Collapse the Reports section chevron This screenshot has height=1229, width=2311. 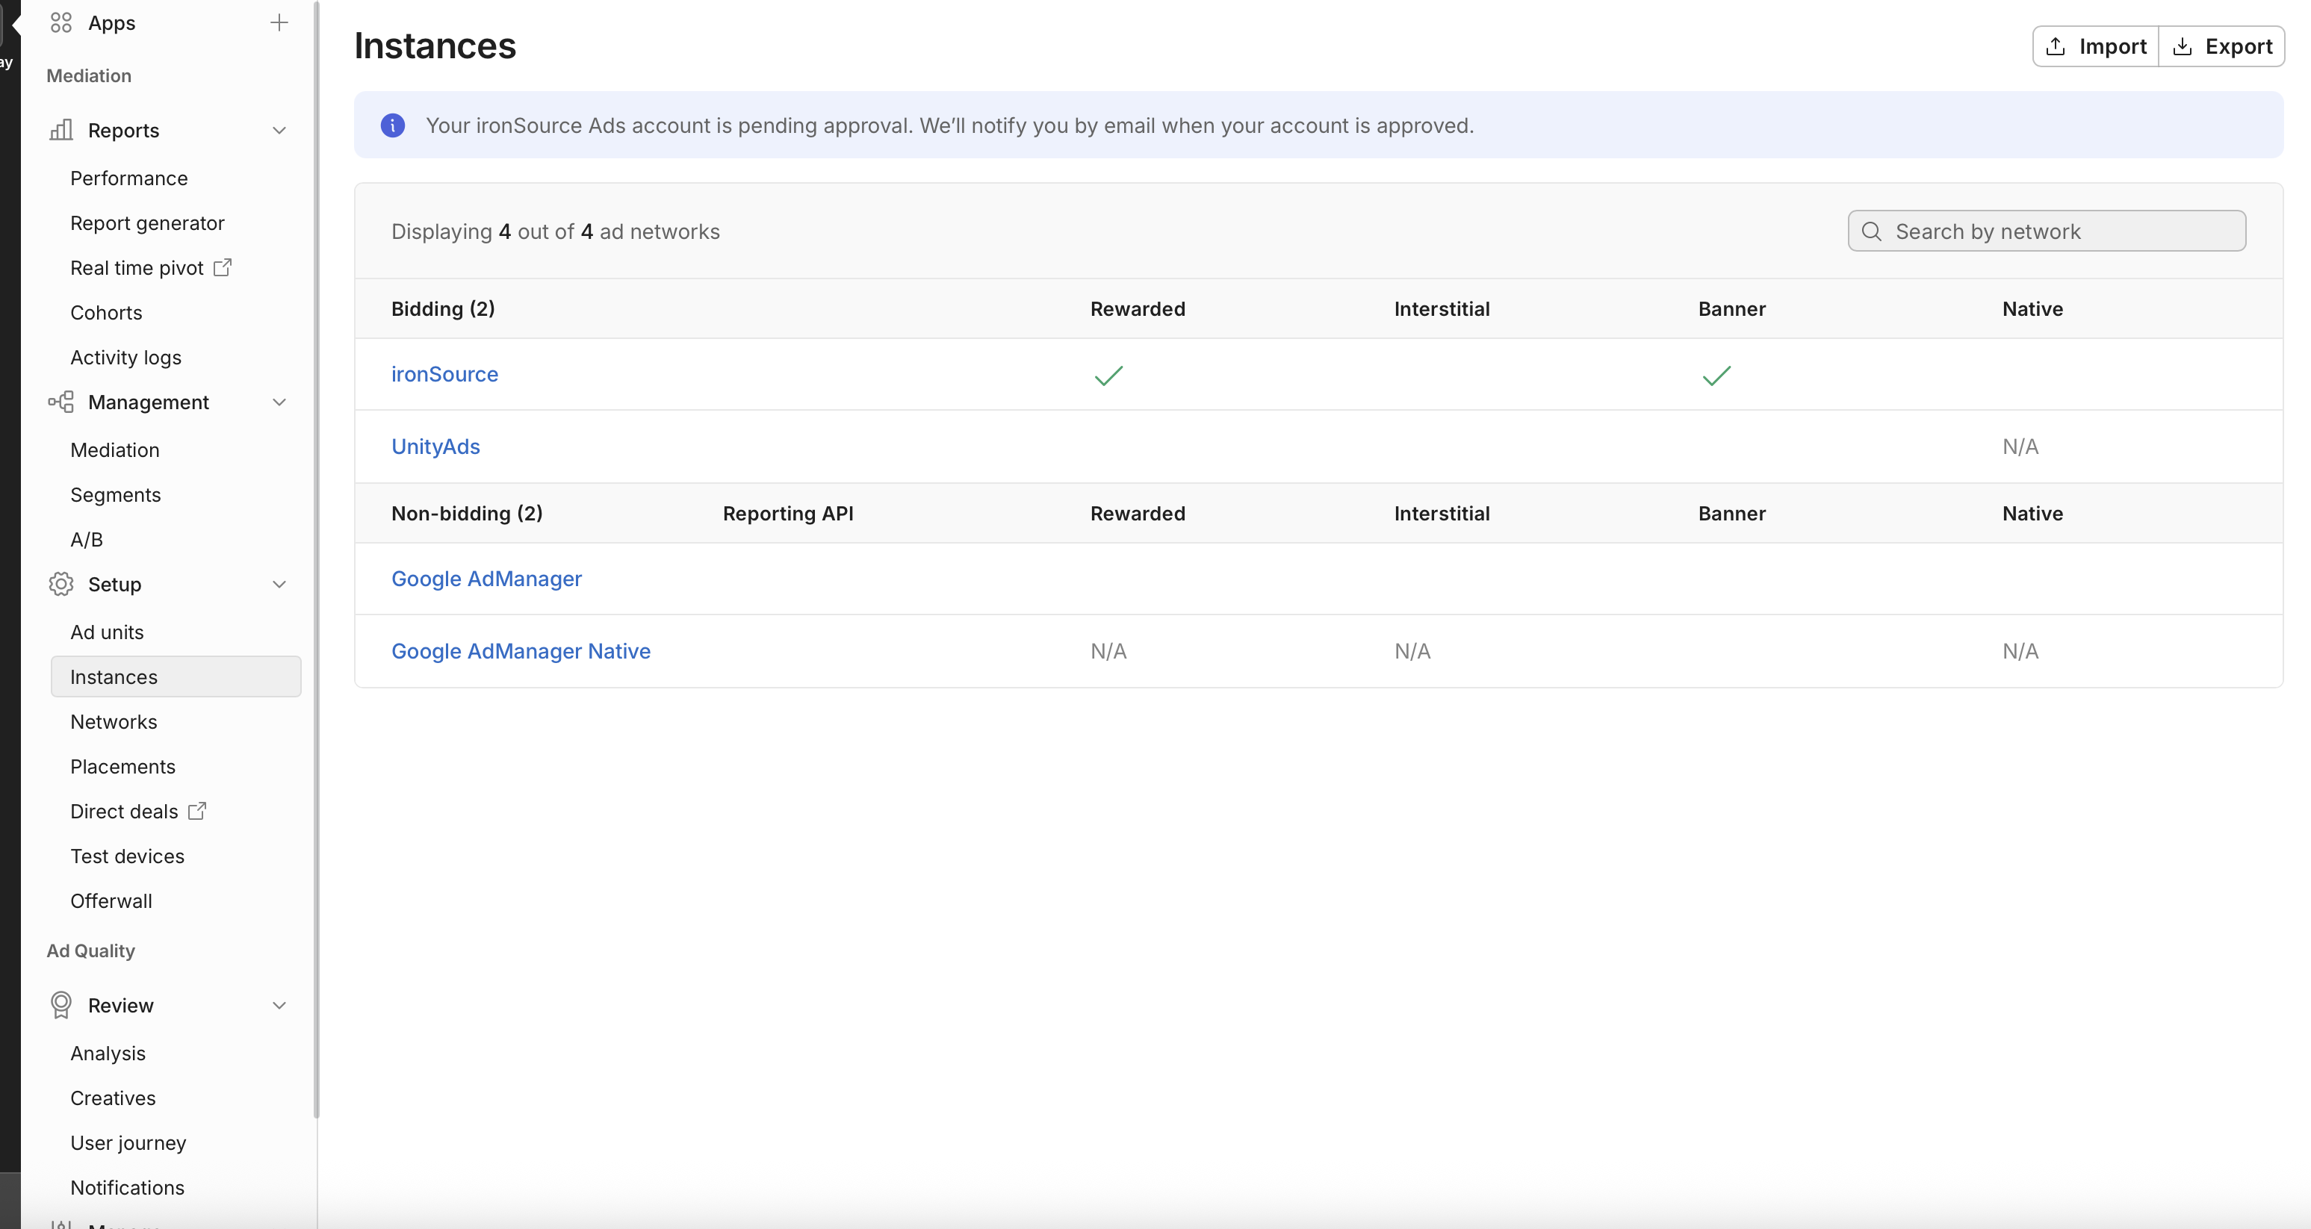tap(279, 130)
